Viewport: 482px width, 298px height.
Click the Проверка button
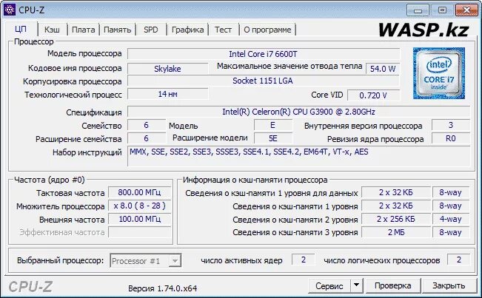[x=393, y=285]
